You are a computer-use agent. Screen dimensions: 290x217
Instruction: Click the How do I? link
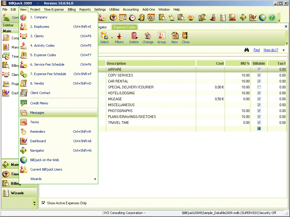point(271,50)
